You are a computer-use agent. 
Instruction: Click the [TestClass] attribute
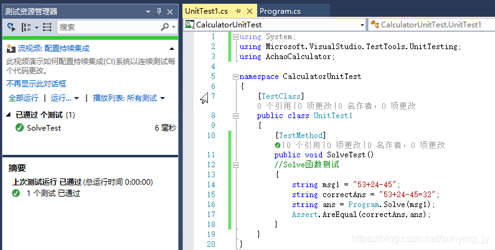281,96
